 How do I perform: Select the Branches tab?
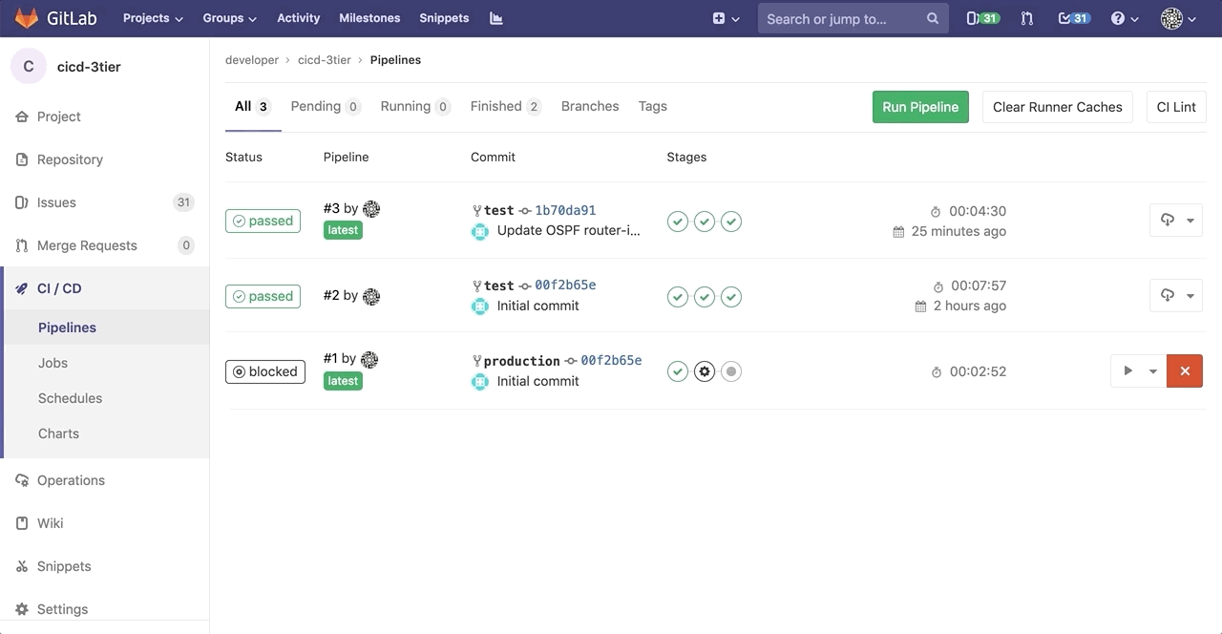tap(590, 107)
